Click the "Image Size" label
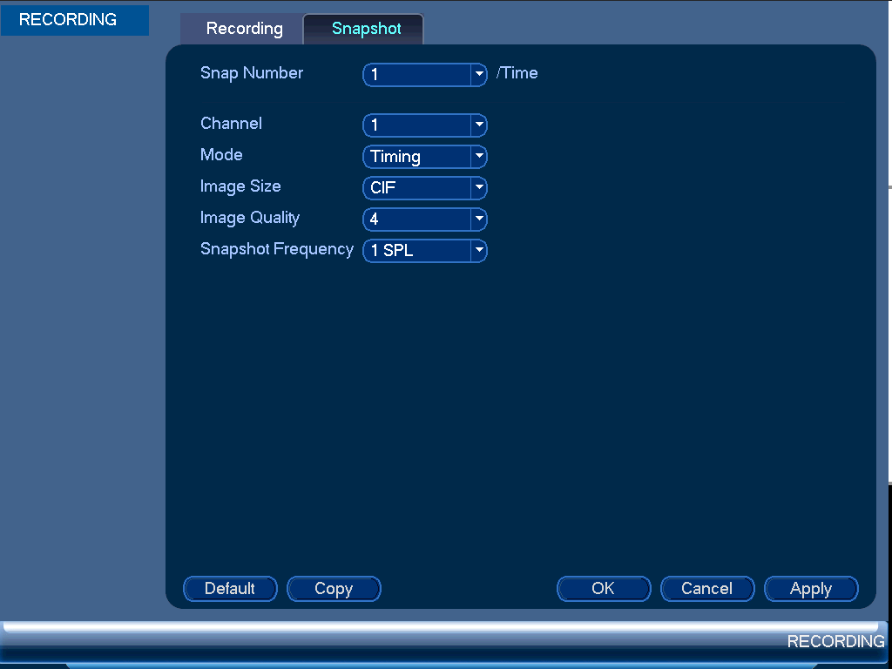This screenshot has width=892, height=669. (x=240, y=186)
